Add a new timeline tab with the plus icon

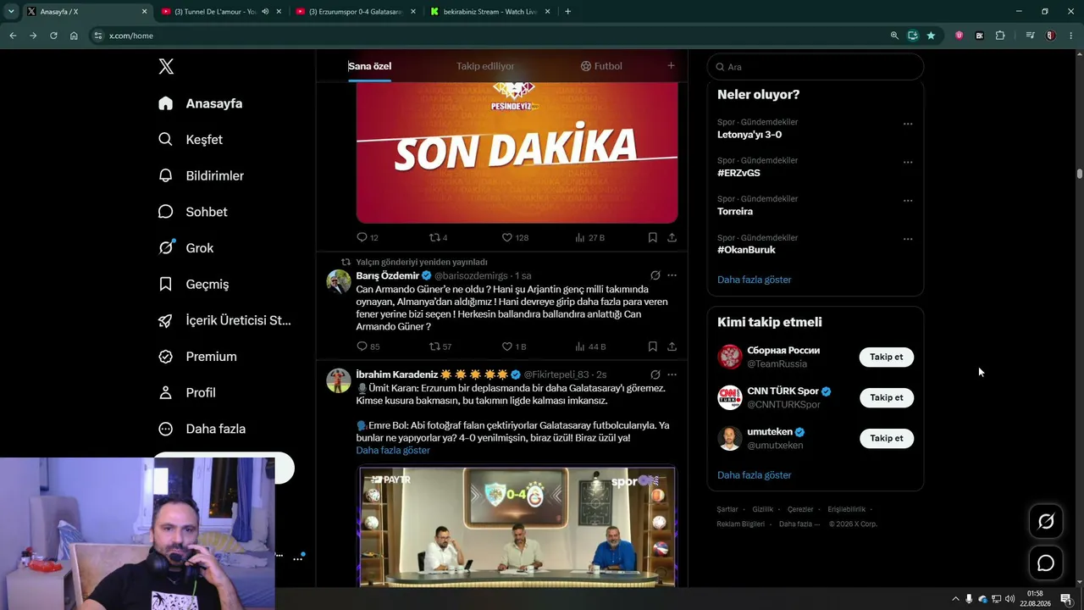click(671, 66)
